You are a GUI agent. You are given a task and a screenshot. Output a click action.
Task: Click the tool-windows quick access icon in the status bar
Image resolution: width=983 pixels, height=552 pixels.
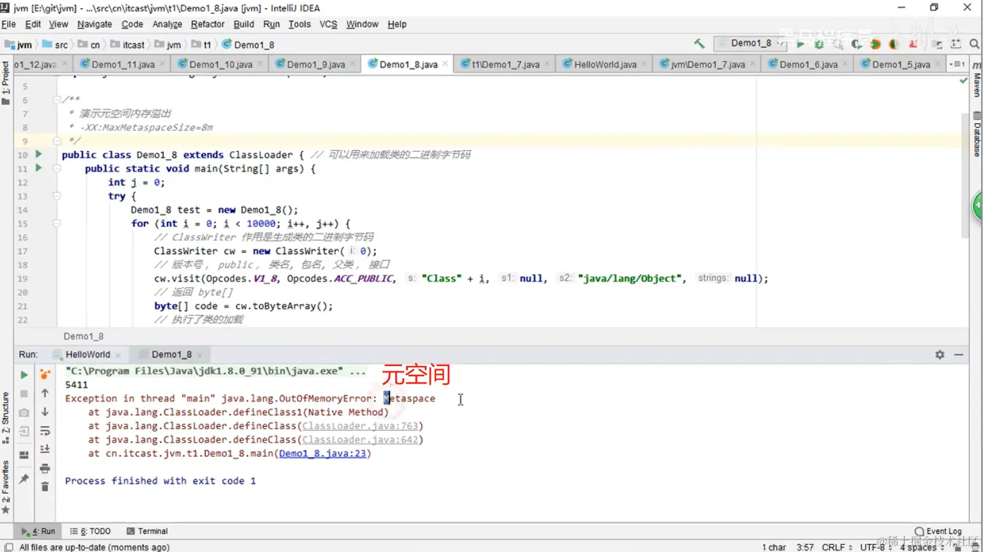(x=9, y=547)
